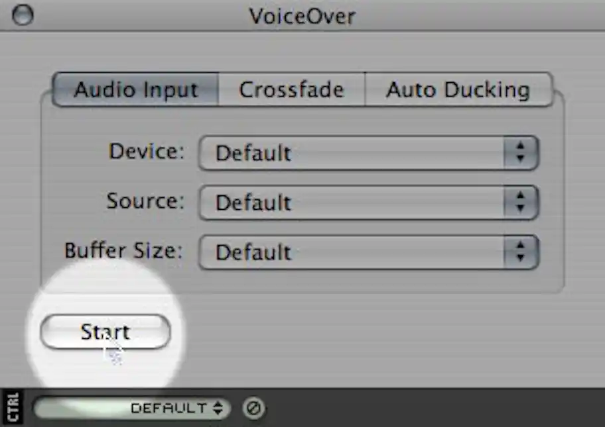Open the Device dropdown menu
The height and width of the screenshot is (427, 605).
point(365,153)
